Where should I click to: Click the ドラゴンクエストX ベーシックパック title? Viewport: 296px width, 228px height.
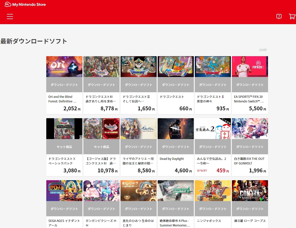[62, 161]
